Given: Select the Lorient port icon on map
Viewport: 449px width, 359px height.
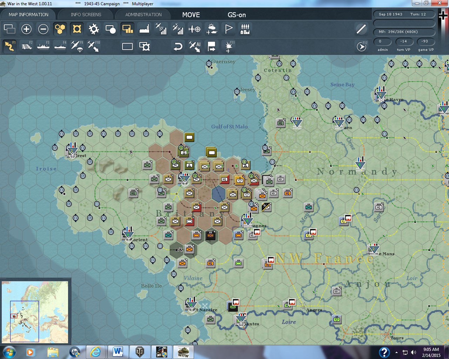Looking at the screenshot, I should (128, 234).
